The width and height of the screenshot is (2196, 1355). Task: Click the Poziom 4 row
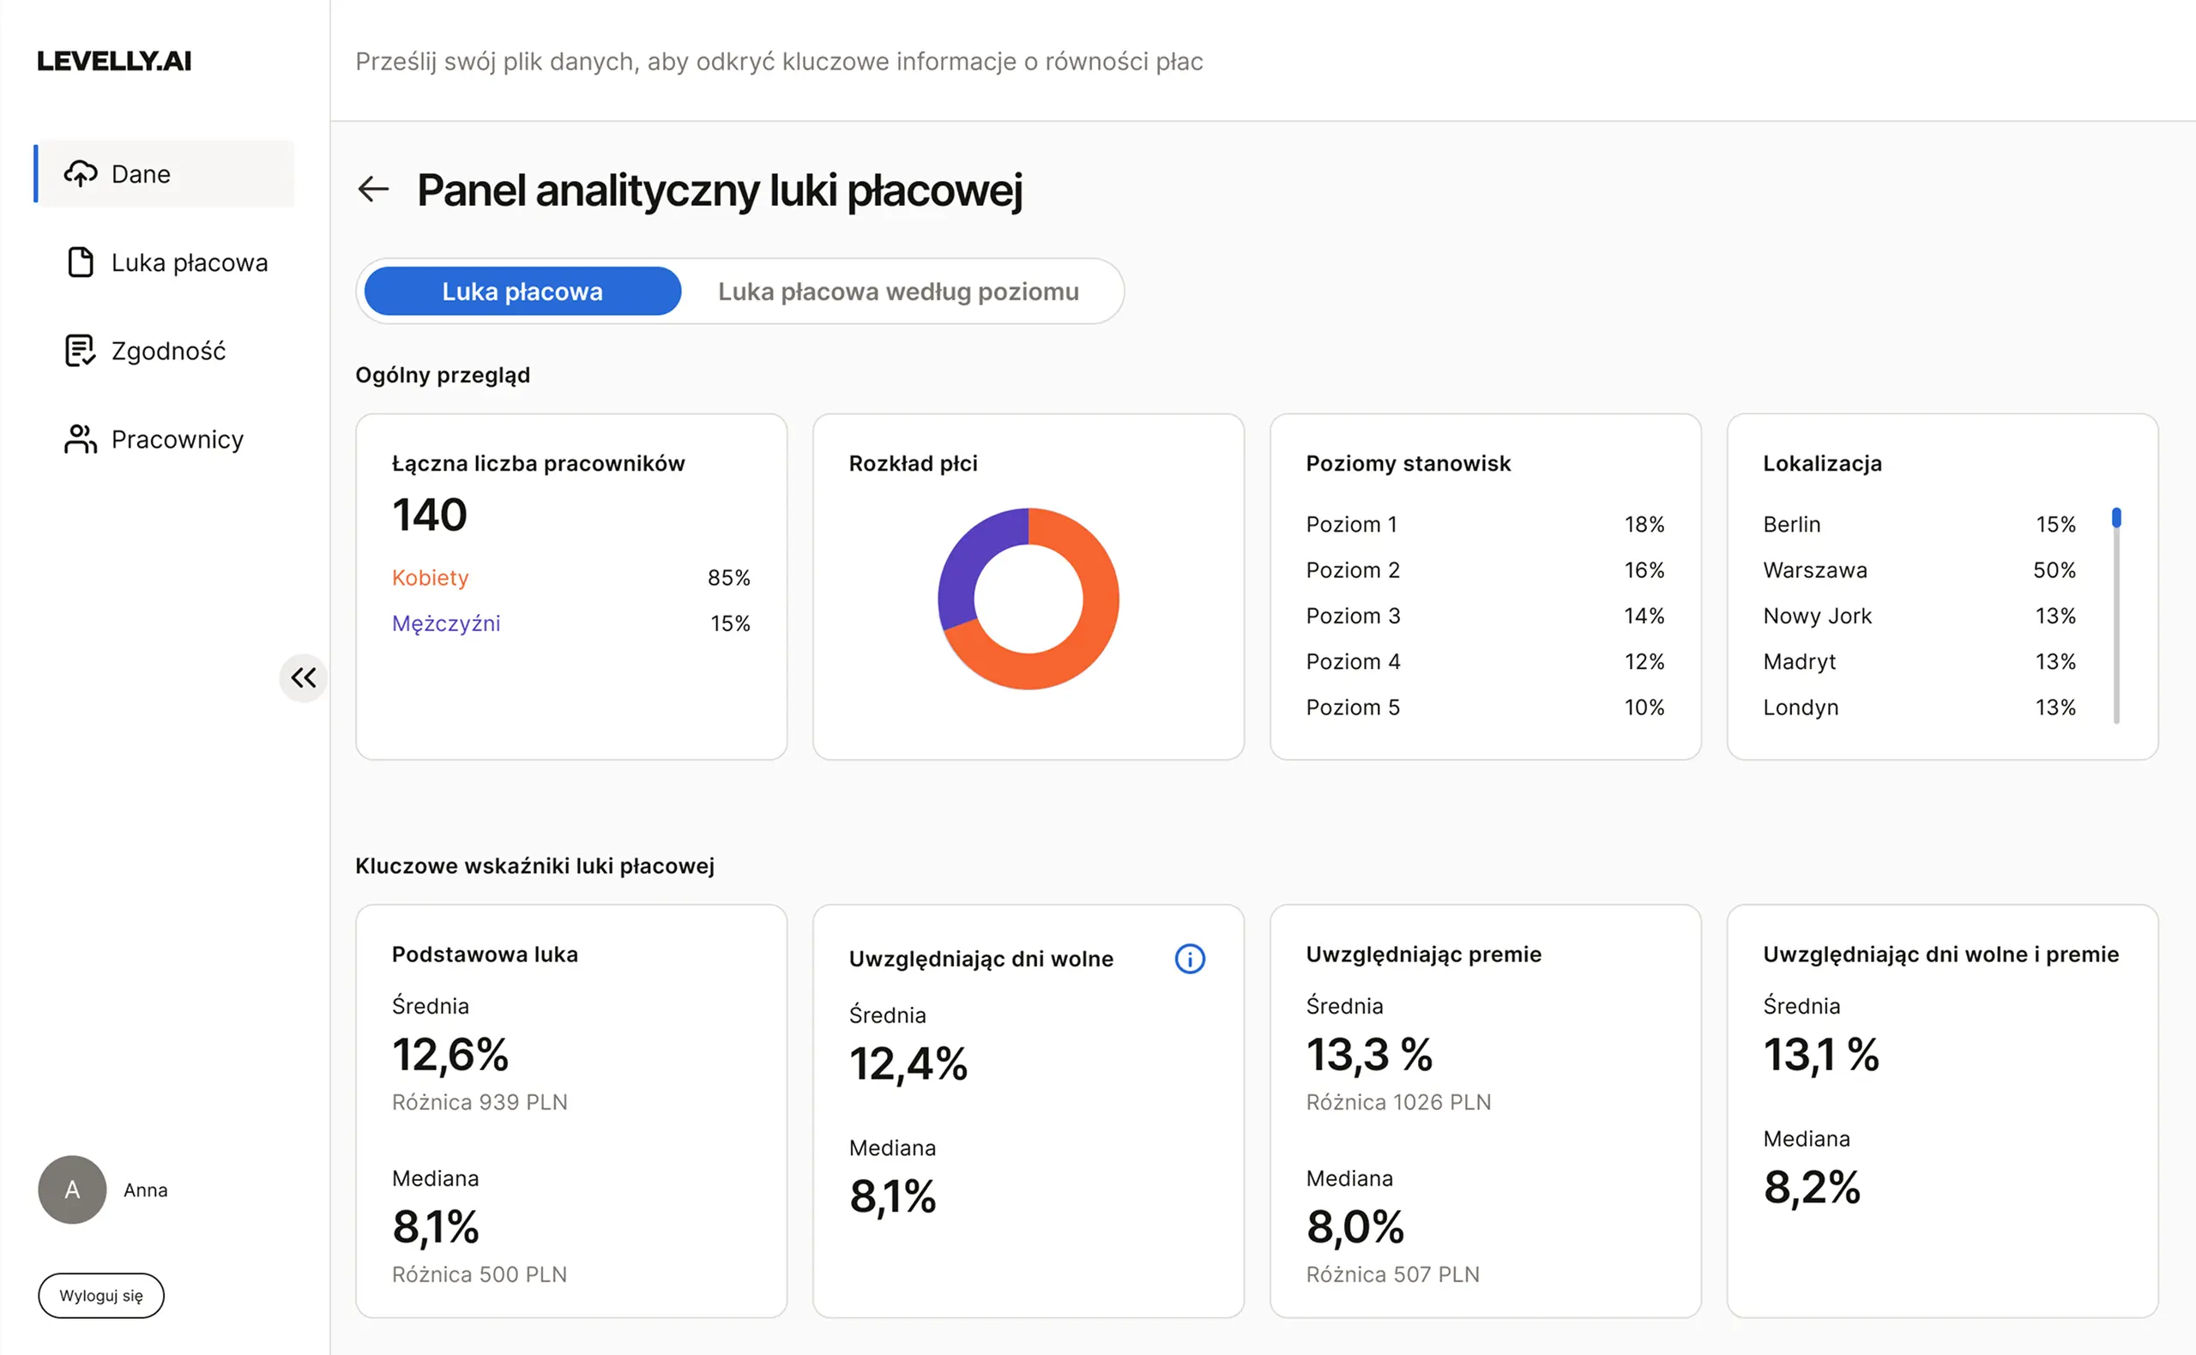1485,661
